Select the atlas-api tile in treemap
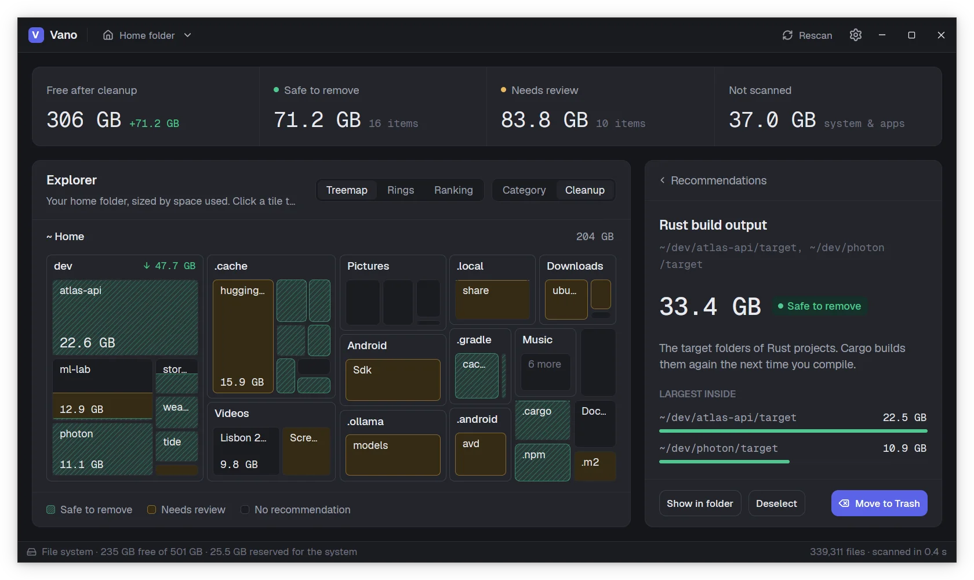Viewport: 974px width, 580px height. click(125, 317)
